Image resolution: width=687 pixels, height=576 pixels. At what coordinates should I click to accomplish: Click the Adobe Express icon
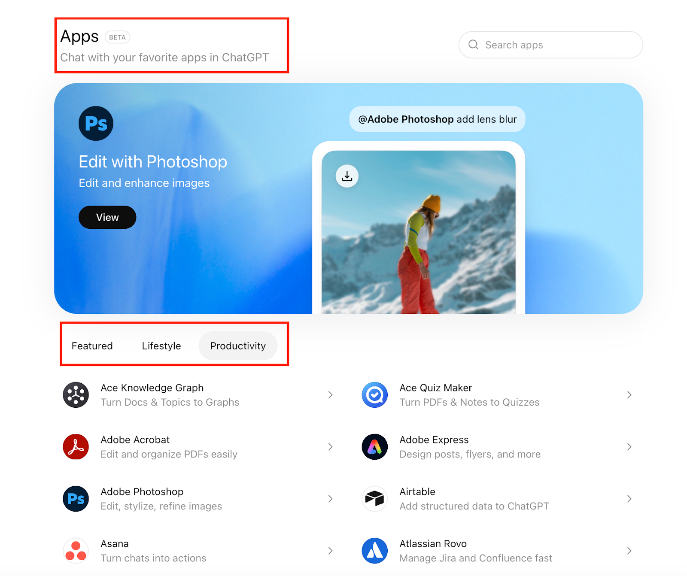(374, 447)
